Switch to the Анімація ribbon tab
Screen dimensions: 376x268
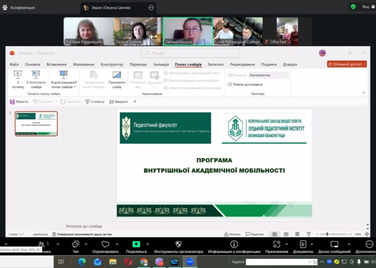161,64
